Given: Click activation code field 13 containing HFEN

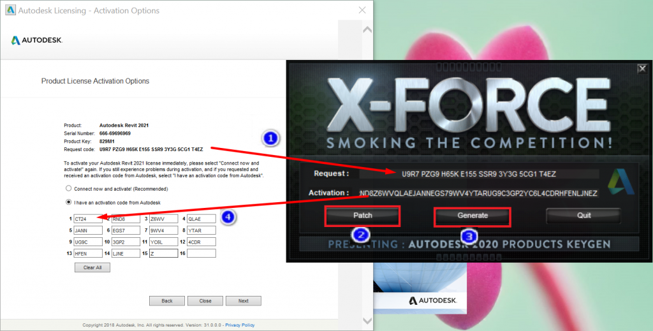Looking at the screenshot, I should [x=88, y=253].
